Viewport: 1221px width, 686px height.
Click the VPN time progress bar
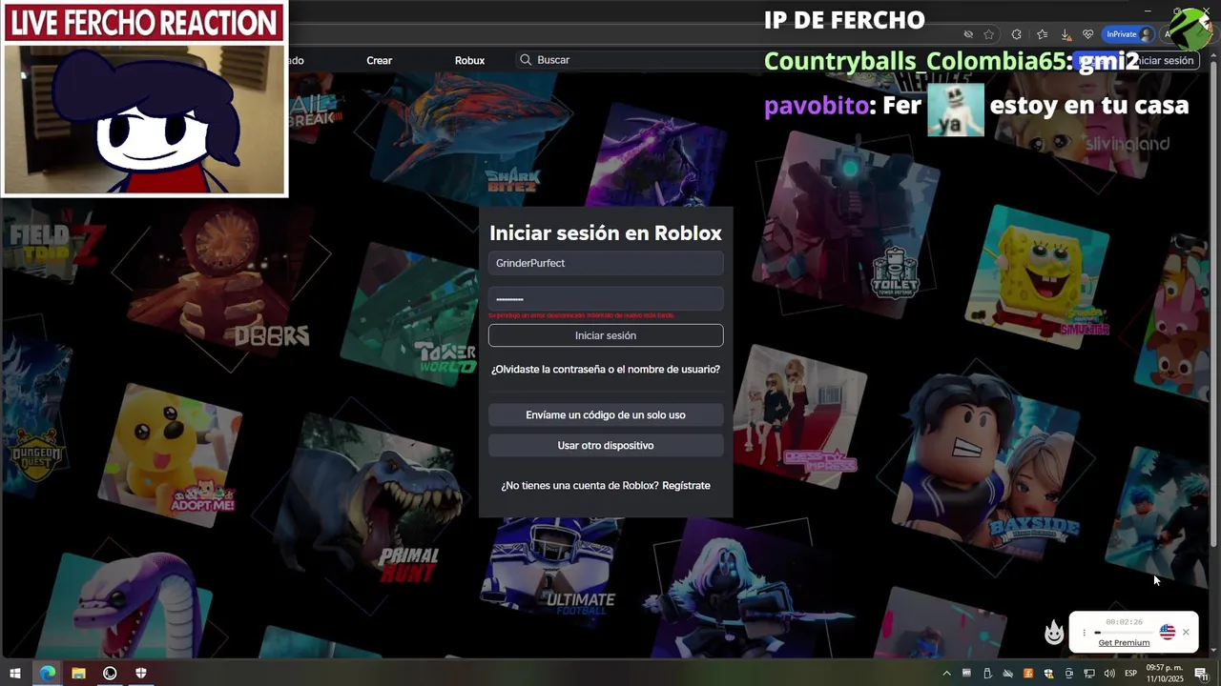[1124, 633]
